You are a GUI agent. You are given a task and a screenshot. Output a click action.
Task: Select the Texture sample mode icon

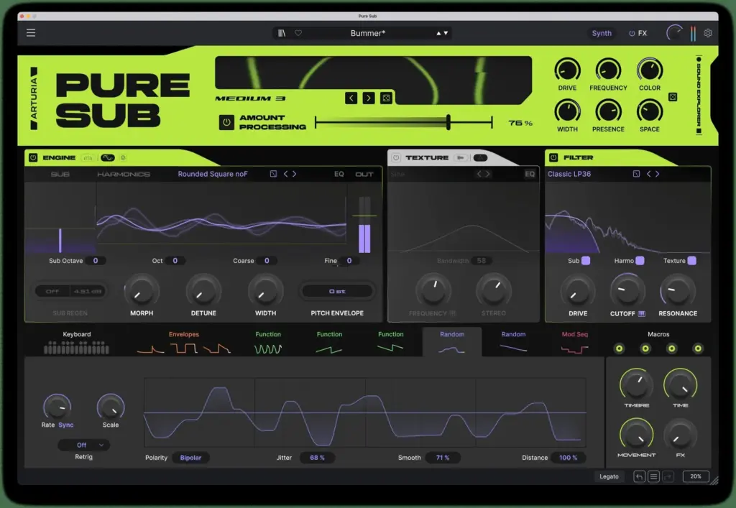(x=461, y=158)
